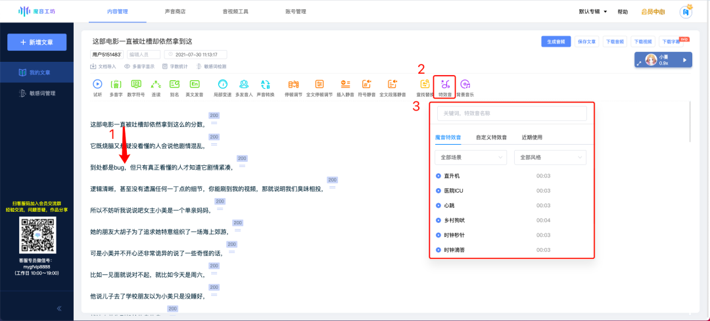Open 字数统计 word count
Viewport: 710px width, 321px height.
tap(176, 66)
